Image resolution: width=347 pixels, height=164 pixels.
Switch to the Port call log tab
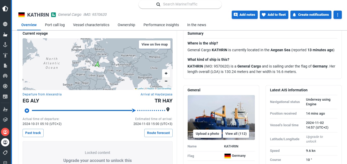[55, 25]
